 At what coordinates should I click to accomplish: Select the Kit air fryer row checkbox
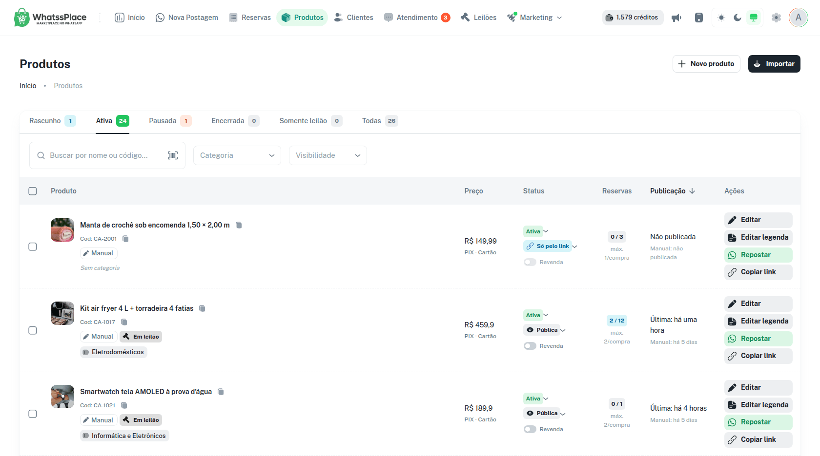pyautogui.click(x=33, y=330)
